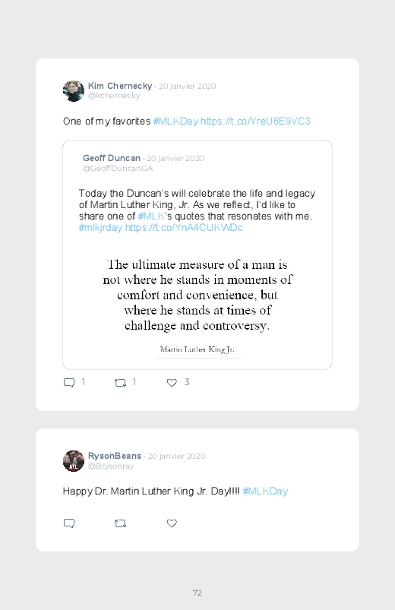This screenshot has width=395, height=610.
Task: Click the Geoff Duncan display name
Action: pos(112,158)
